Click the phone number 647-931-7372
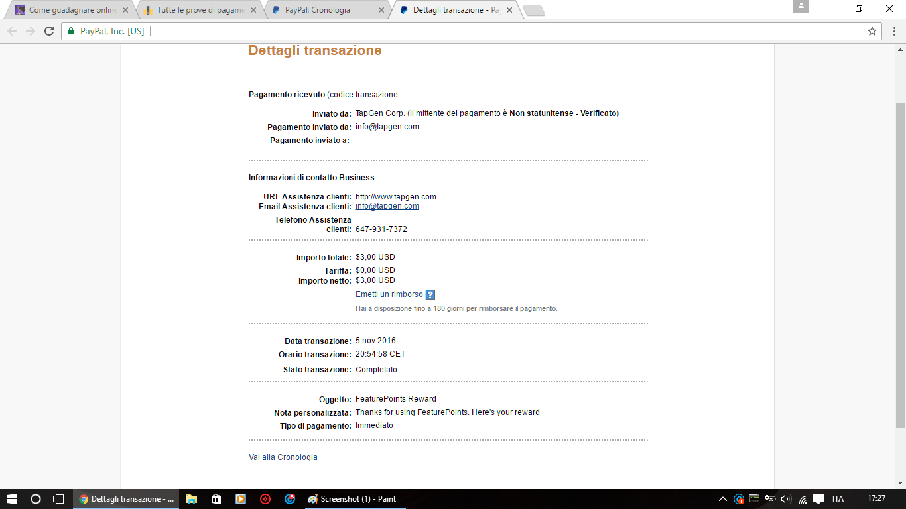Image resolution: width=906 pixels, height=509 pixels. tap(381, 229)
